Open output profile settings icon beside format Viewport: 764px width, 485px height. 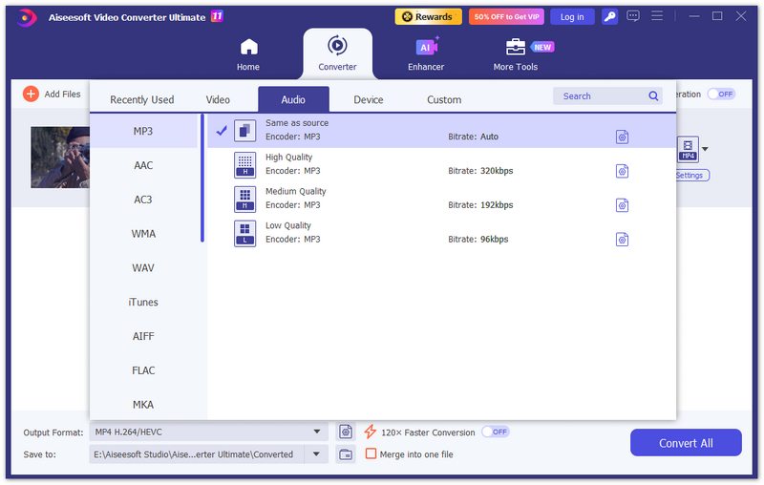(346, 432)
